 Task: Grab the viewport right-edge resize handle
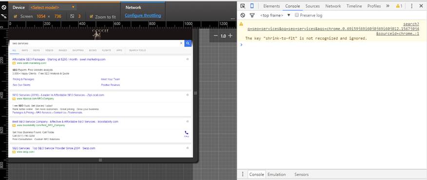(x=195, y=93)
